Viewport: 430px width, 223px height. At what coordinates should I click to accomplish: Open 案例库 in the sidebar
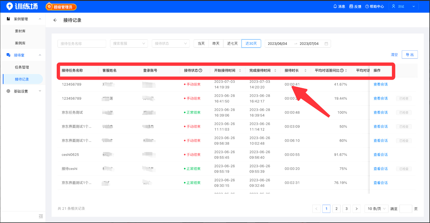(x=20, y=43)
